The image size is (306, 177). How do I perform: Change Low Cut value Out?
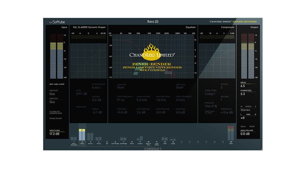click(x=52, y=102)
